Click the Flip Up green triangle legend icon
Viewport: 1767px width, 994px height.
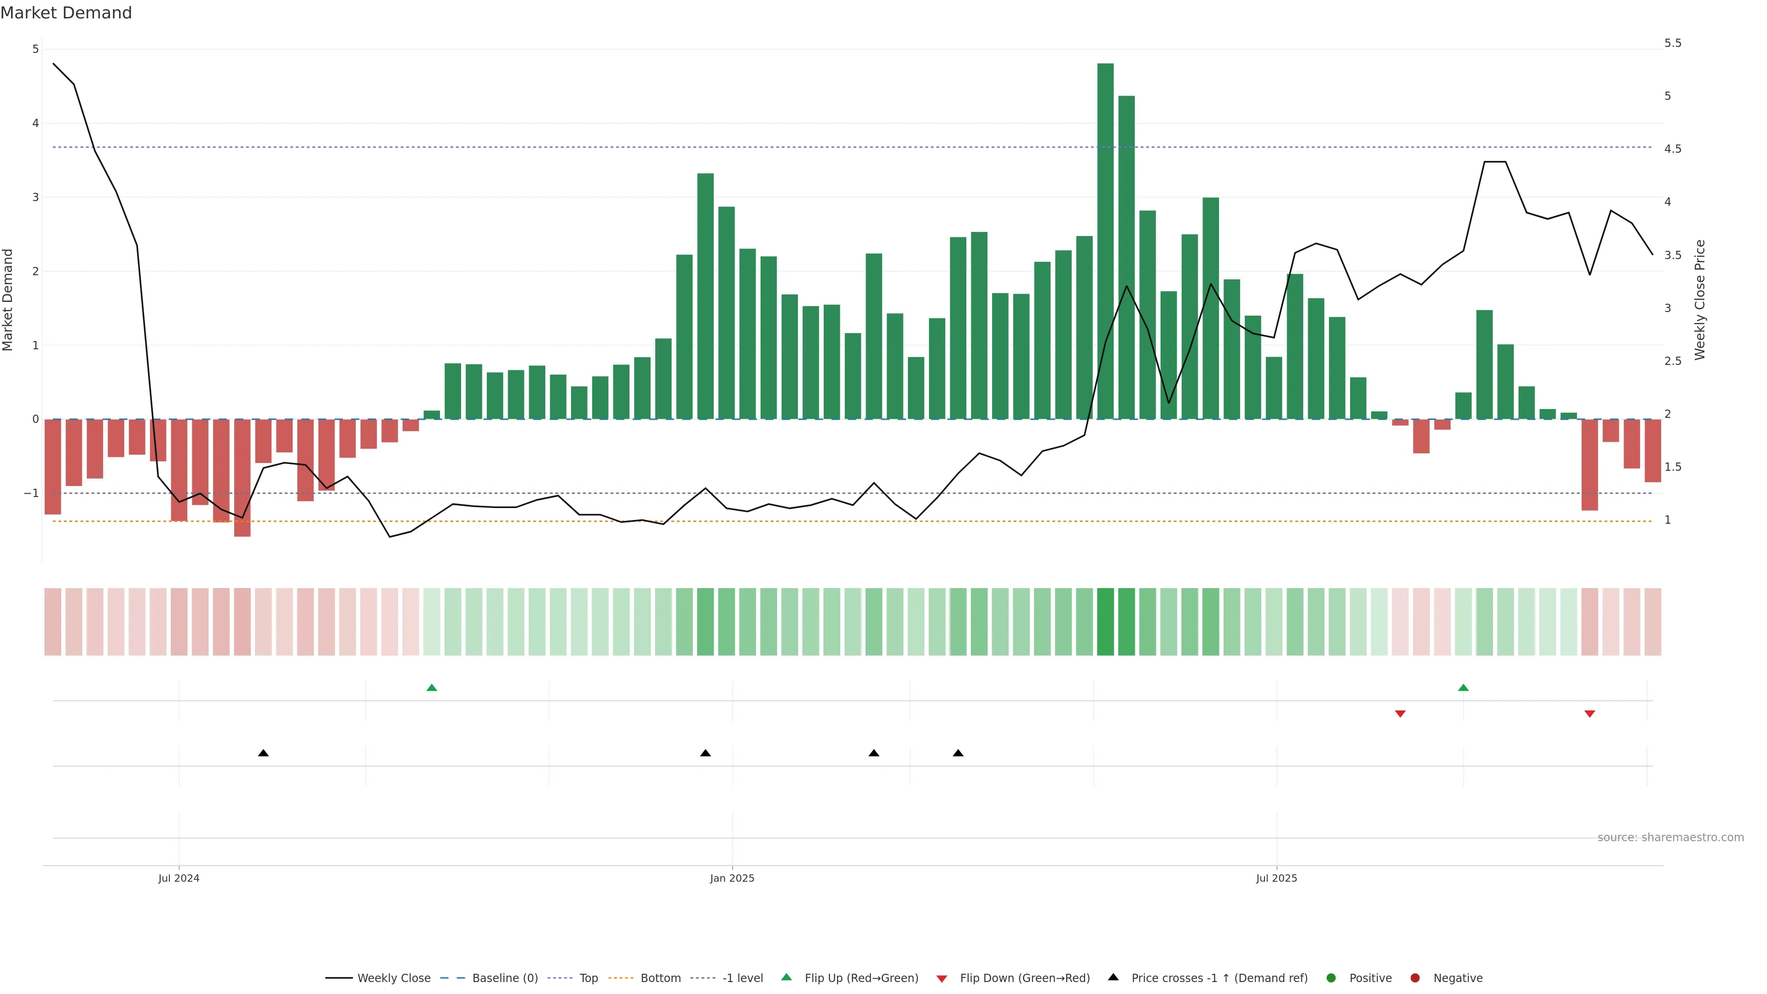coord(786,977)
